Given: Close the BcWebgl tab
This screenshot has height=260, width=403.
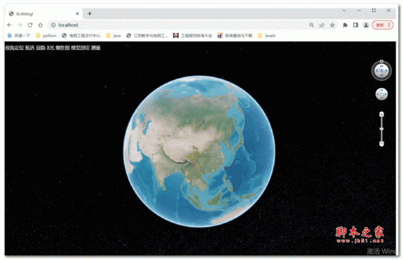Looking at the screenshot, I should (x=77, y=13).
